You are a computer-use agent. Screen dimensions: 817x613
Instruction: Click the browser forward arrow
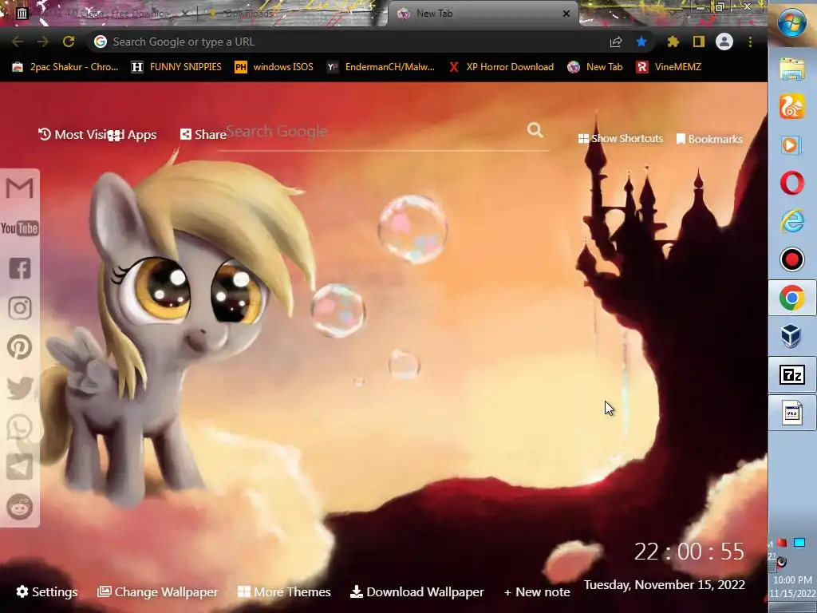click(x=43, y=42)
